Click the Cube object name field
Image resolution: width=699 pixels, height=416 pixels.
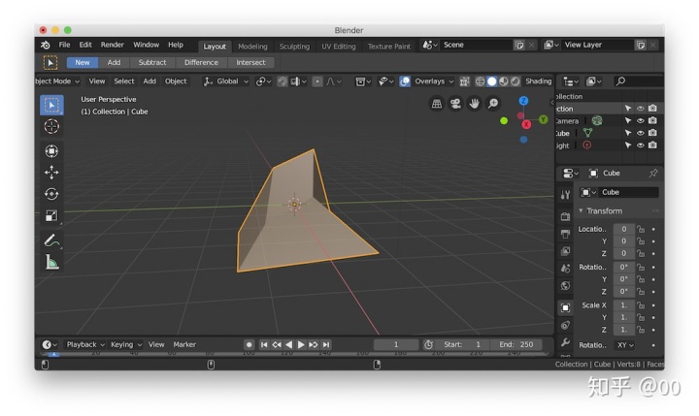pyautogui.click(x=629, y=192)
